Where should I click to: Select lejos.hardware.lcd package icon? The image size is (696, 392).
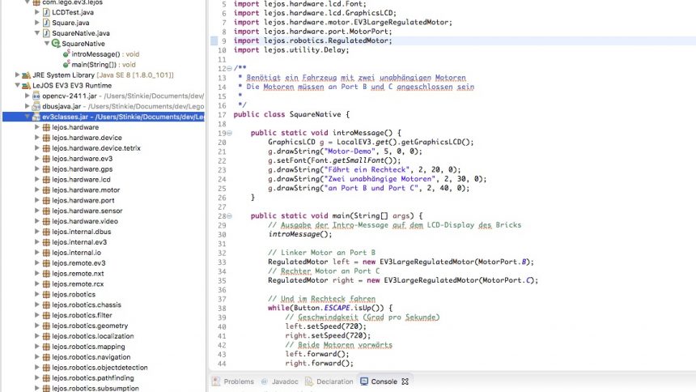pyautogui.click(x=46, y=180)
